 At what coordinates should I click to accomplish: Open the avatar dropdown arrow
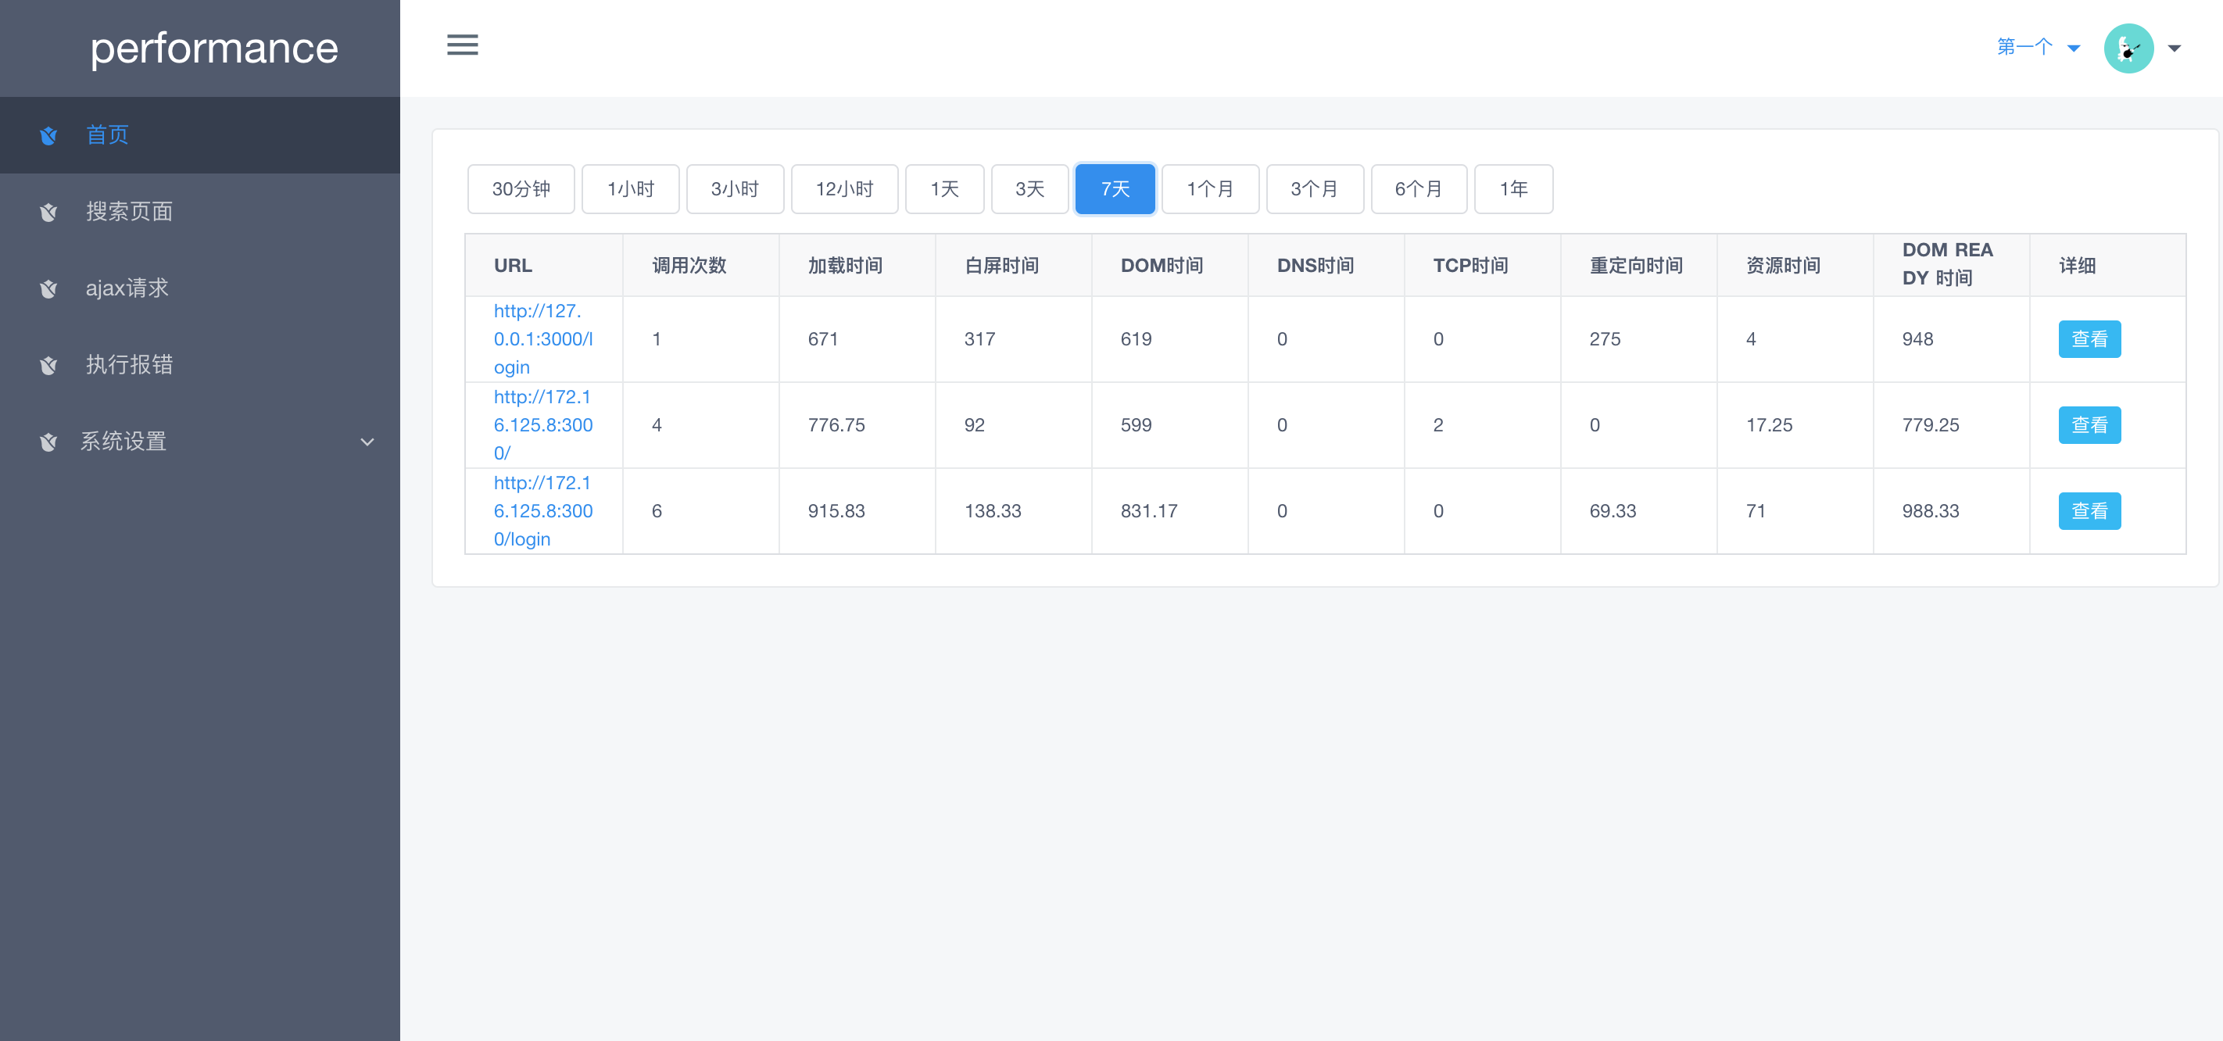pos(2174,48)
